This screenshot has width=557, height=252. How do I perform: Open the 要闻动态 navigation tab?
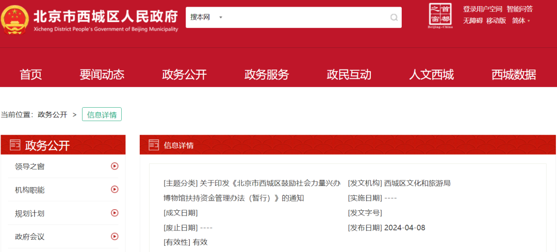[102, 75]
